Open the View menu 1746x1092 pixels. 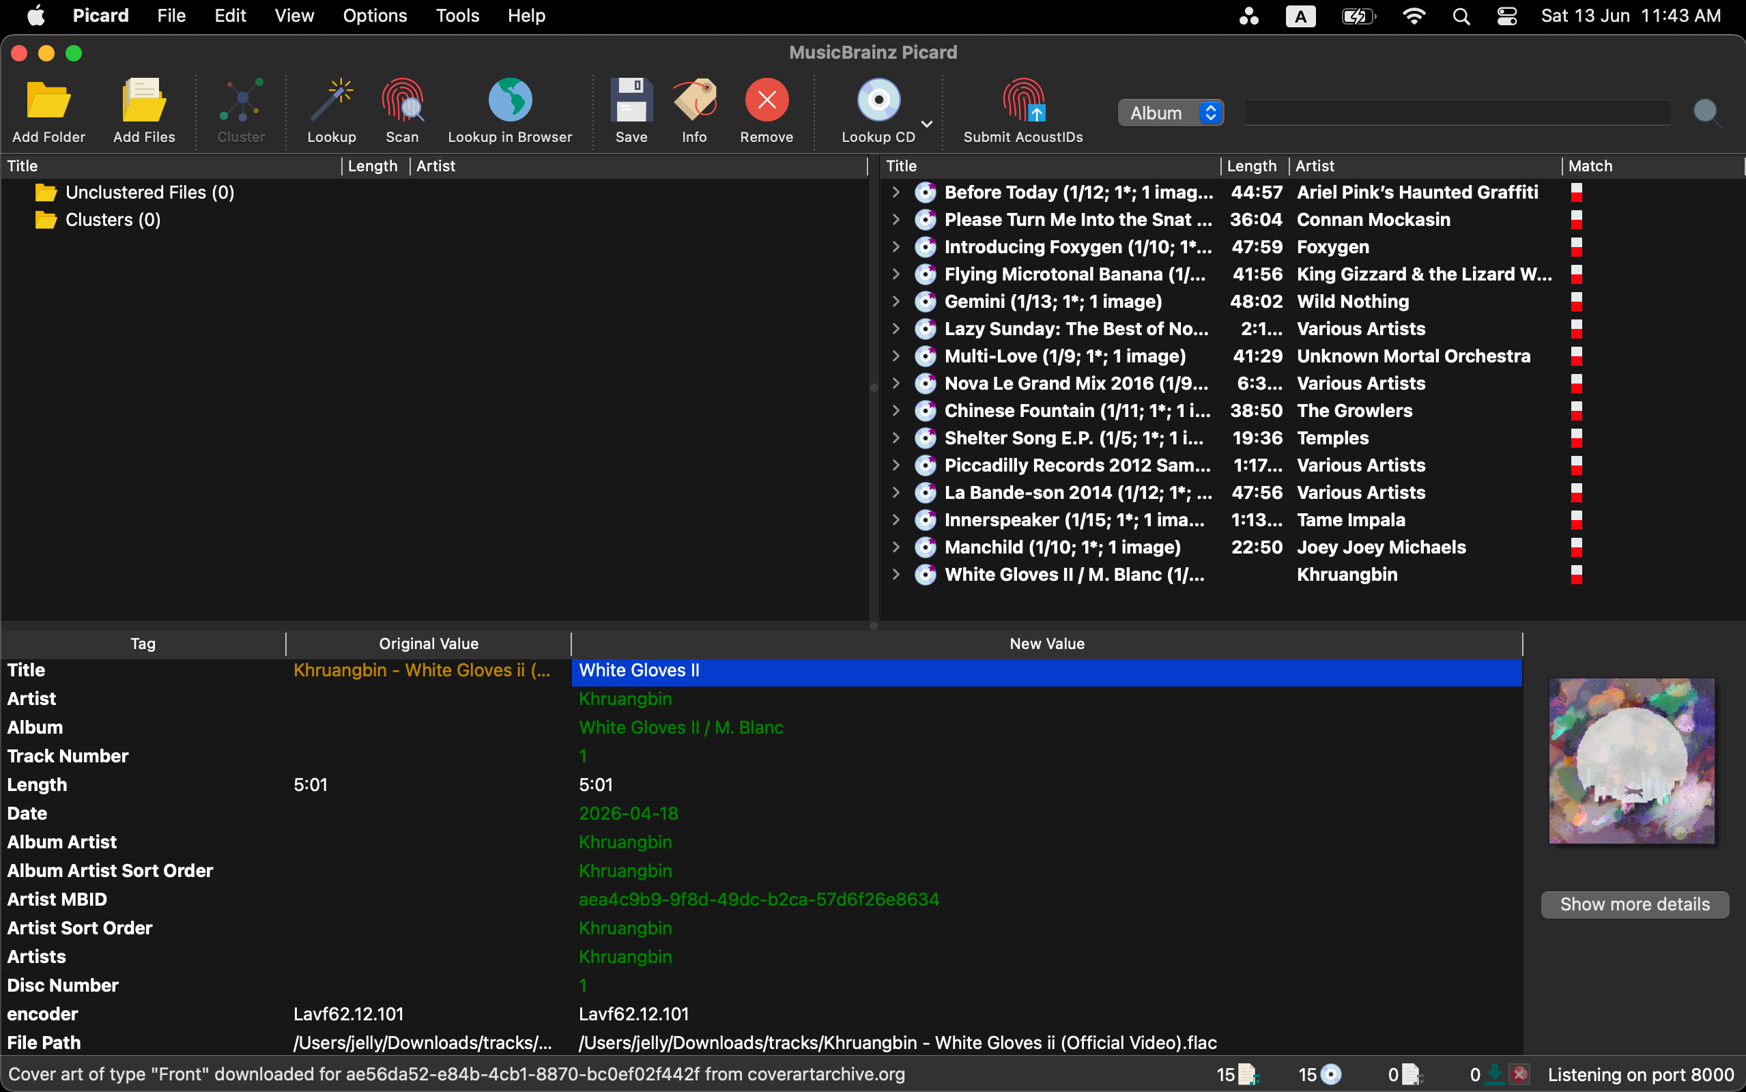coord(294,16)
